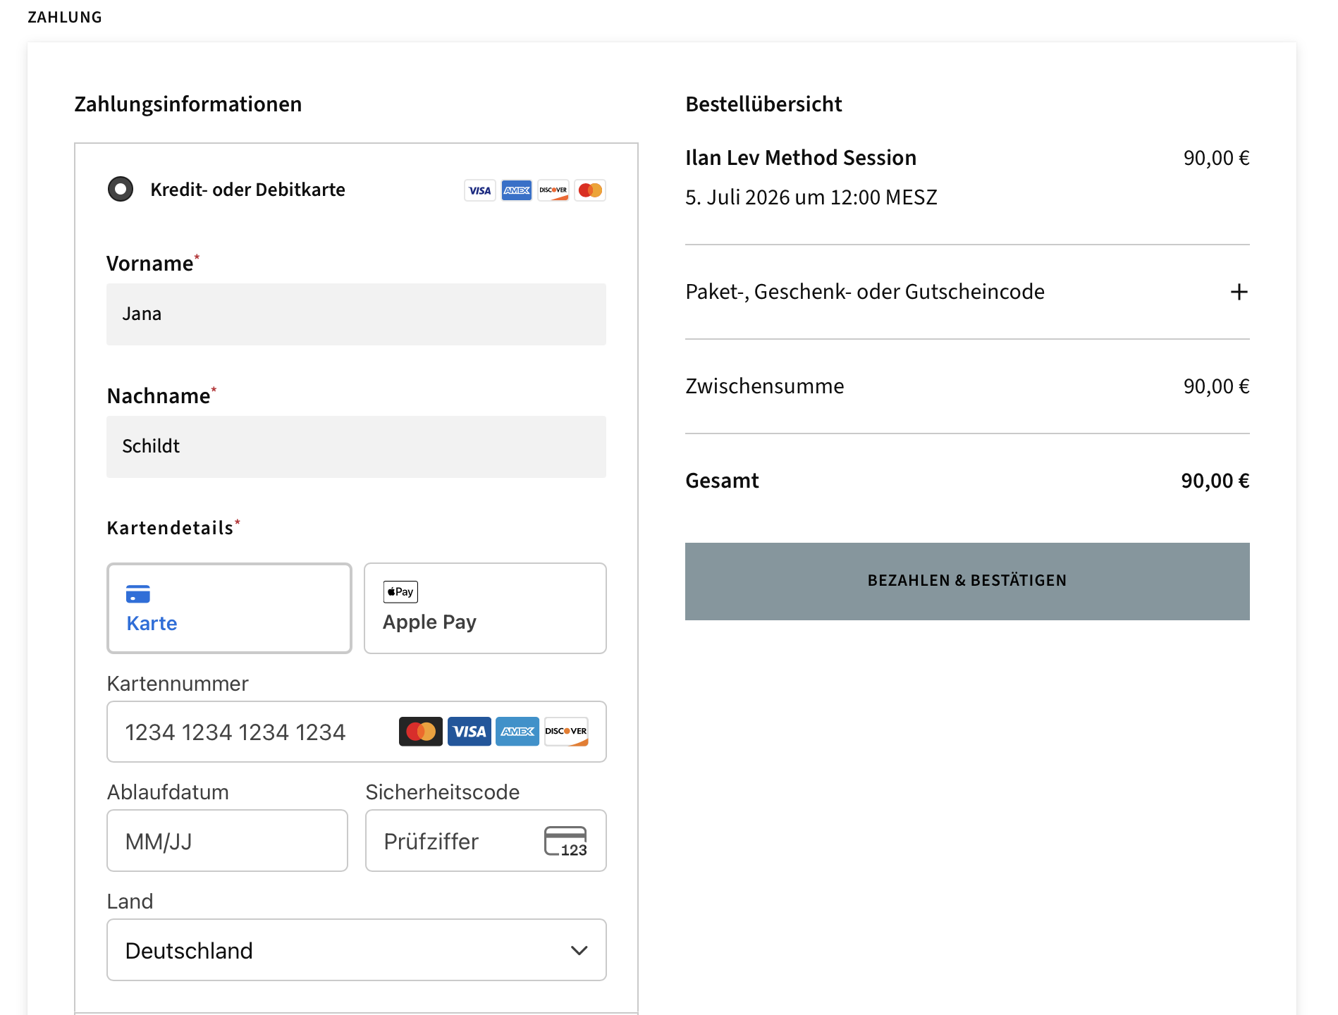Viewport: 1338px width, 1015px height.
Task: Click the CVC card 123 icon
Action: (565, 842)
